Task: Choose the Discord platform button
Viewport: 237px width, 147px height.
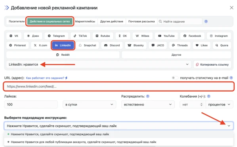Action: click(x=112, y=45)
